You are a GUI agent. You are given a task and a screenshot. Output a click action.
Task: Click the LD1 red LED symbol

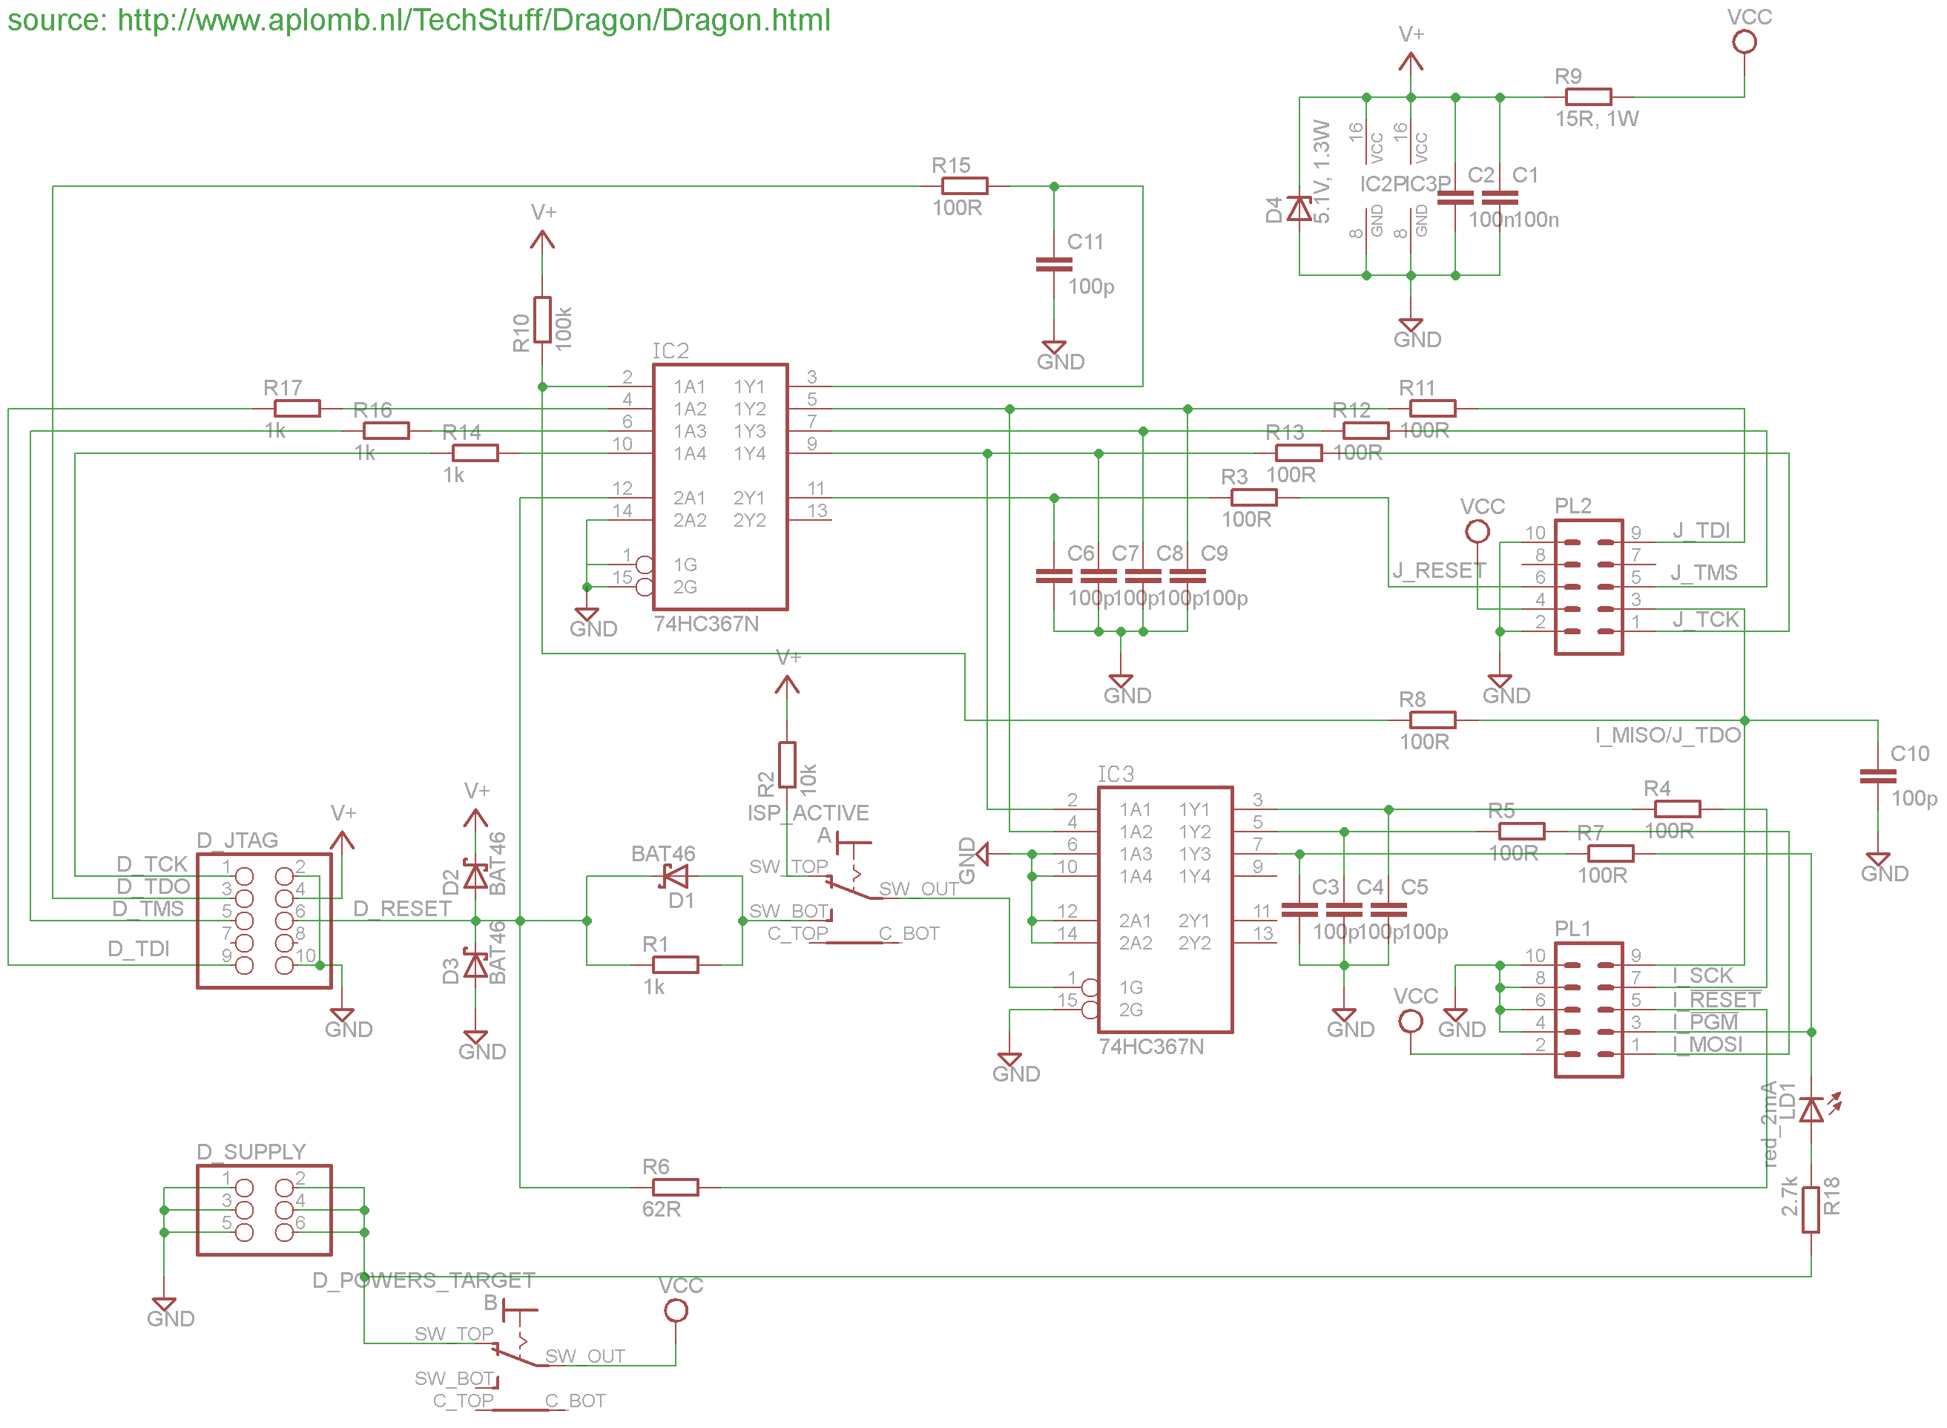tap(1811, 1109)
